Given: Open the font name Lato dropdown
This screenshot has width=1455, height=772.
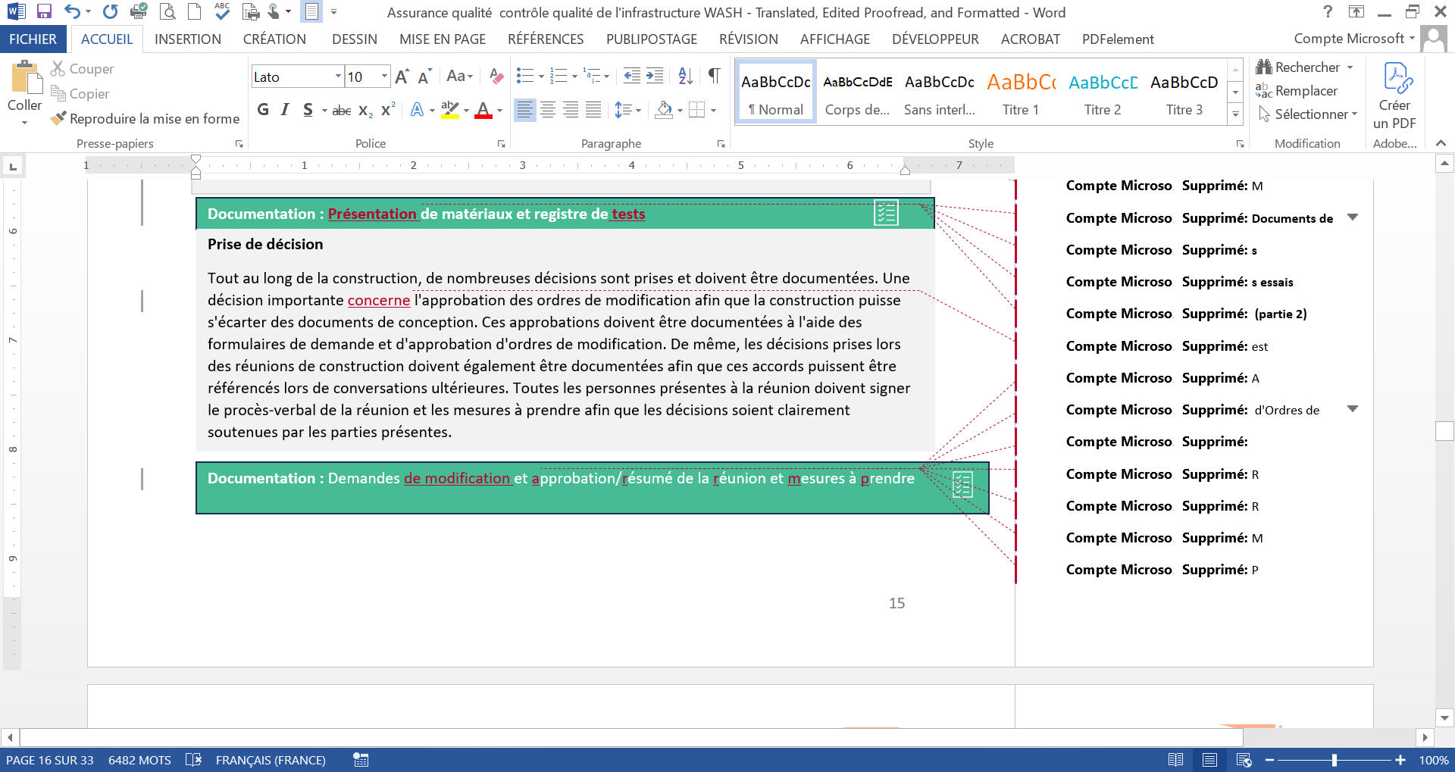Looking at the screenshot, I should tap(338, 77).
